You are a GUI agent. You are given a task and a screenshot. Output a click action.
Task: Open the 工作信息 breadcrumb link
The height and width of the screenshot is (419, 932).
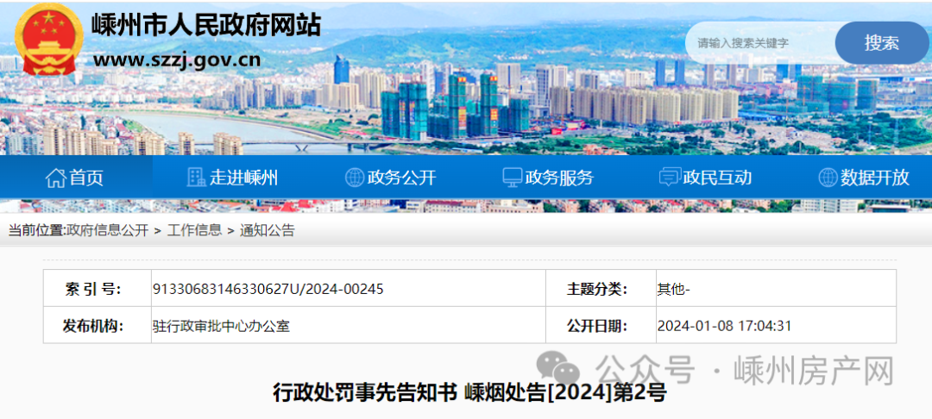[194, 230]
